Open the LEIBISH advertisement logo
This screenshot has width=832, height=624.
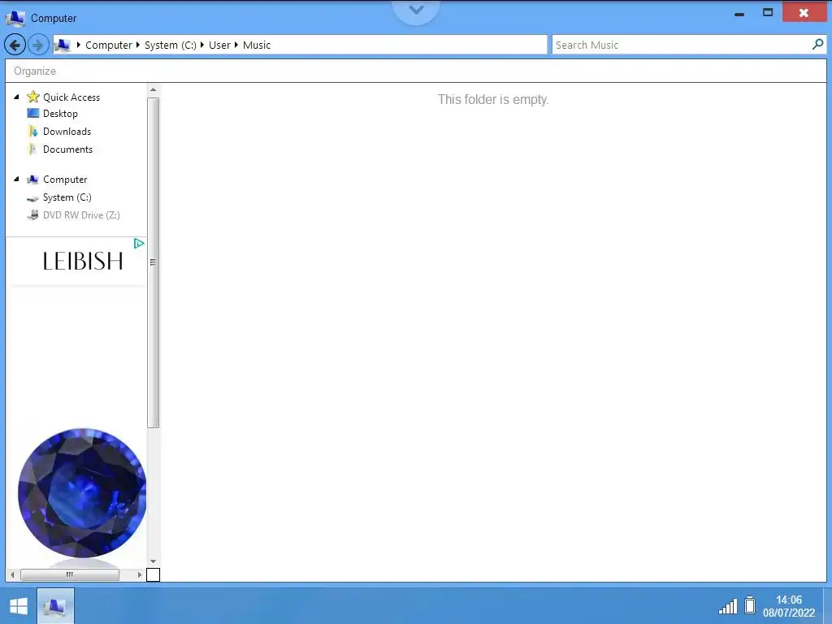point(83,261)
